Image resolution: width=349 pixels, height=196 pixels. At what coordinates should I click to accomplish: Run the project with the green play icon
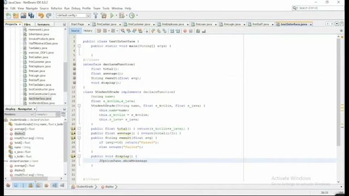[x=112, y=16]
